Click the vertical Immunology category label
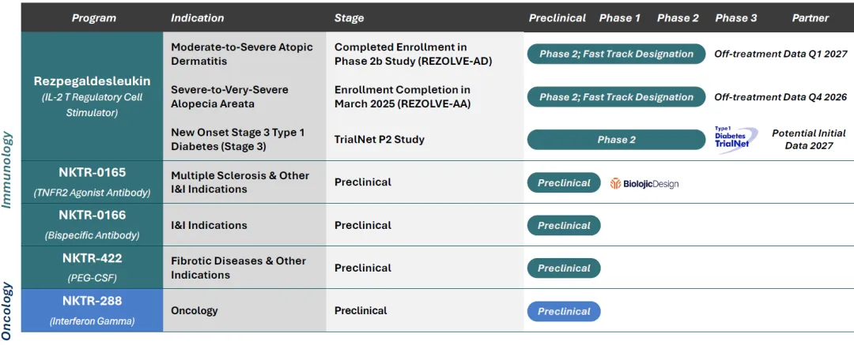The image size is (854, 345). pos(8,169)
